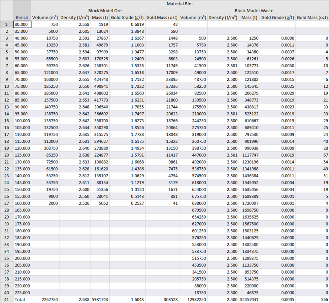The width and height of the screenshot is (330, 303).
Task: Click the Bench column header
Action: click(x=22, y=17)
